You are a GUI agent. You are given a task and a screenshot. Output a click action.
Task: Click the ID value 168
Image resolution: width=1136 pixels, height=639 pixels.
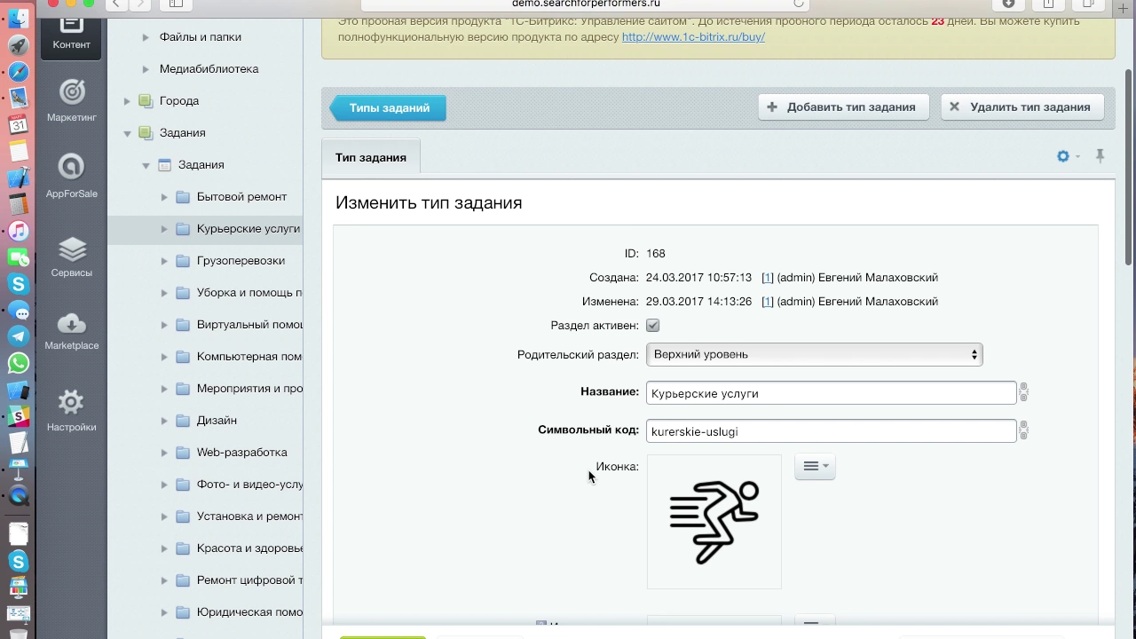[x=656, y=254]
